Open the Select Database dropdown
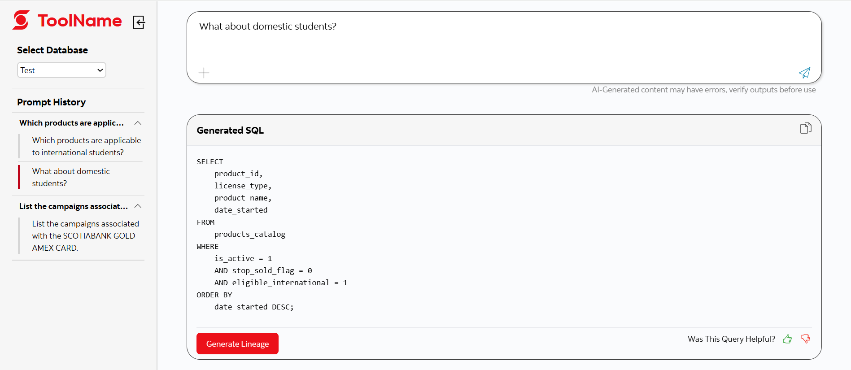Screen dimensions: 851x370 coord(61,70)
